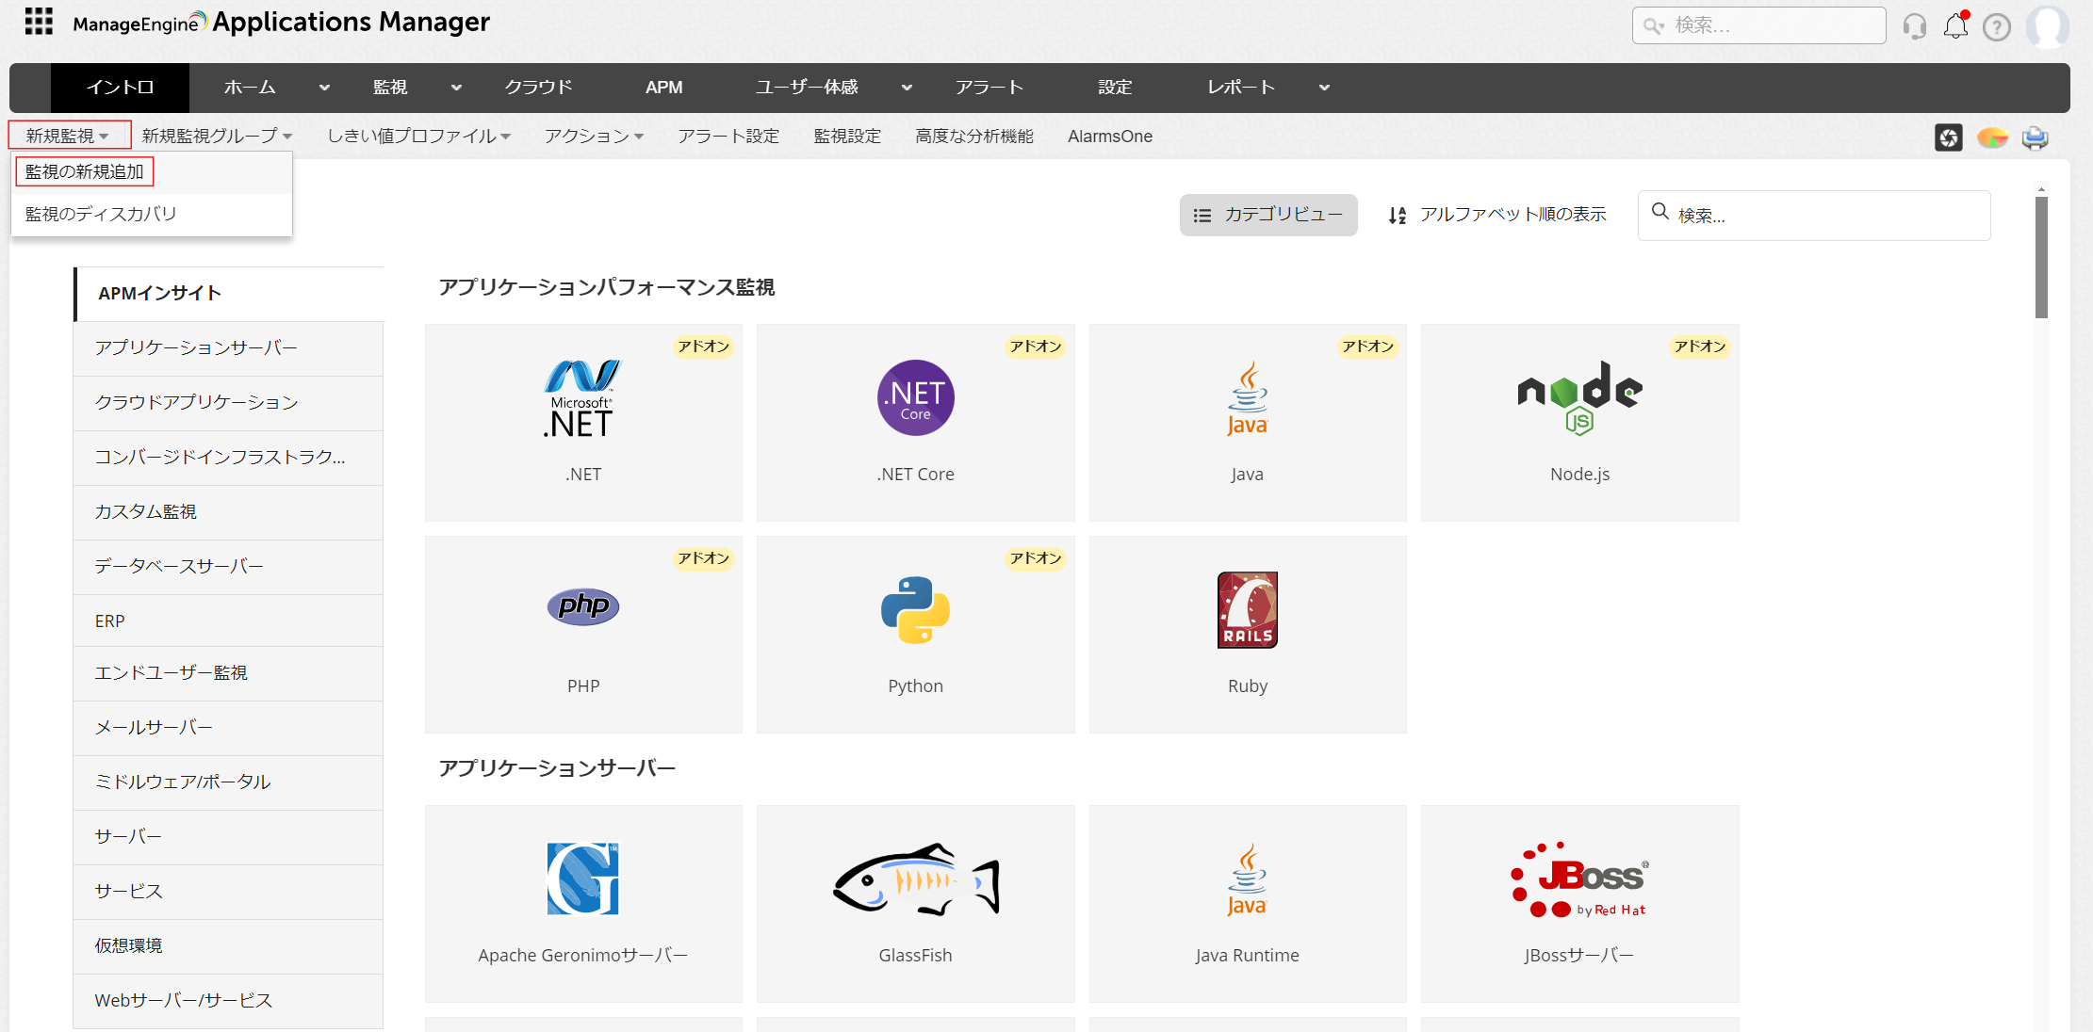Switch to アルファベット順の表示 view

pos(1497,215)
